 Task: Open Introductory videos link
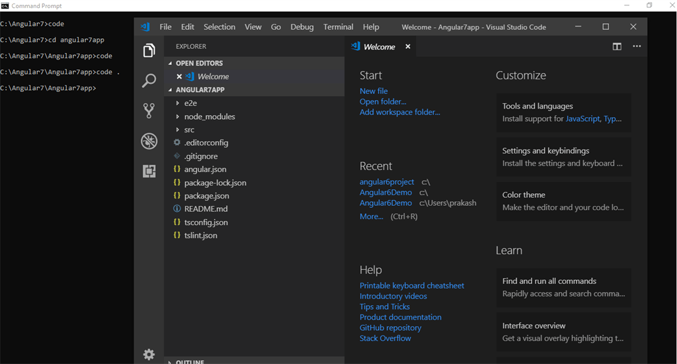click(x=393, y=296)
